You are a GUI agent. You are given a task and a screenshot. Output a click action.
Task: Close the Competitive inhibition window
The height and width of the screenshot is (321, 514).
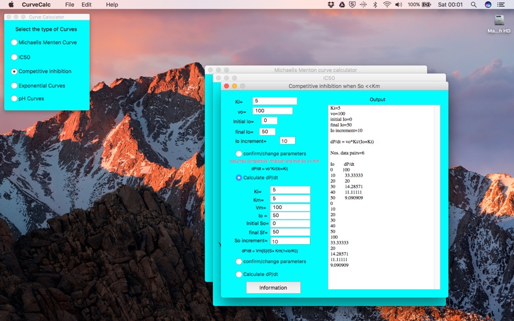coord(226,86)
